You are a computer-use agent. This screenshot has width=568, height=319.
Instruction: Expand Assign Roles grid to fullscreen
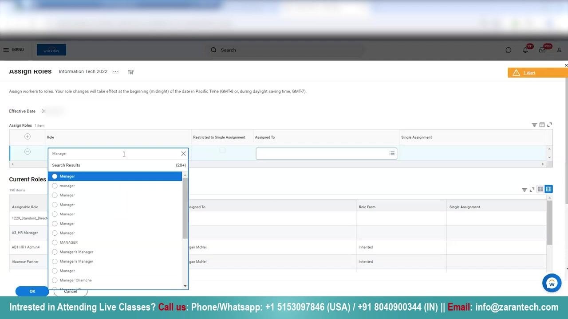(x=549, y=125)
